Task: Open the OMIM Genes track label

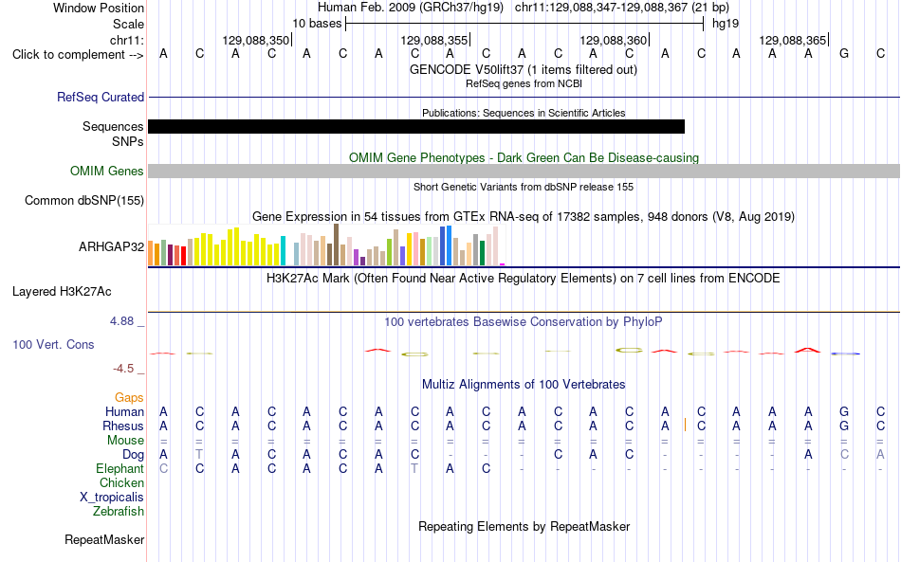Action: [x=106, y=172]
